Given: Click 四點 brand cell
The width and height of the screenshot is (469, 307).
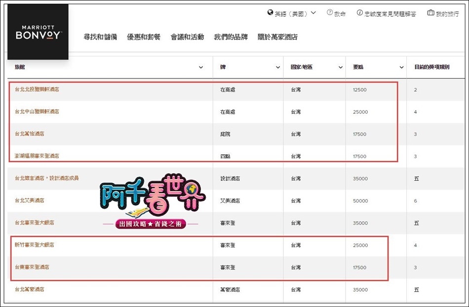Looking at the screenshot, I should pyautogui.click(x=225, y=156).
